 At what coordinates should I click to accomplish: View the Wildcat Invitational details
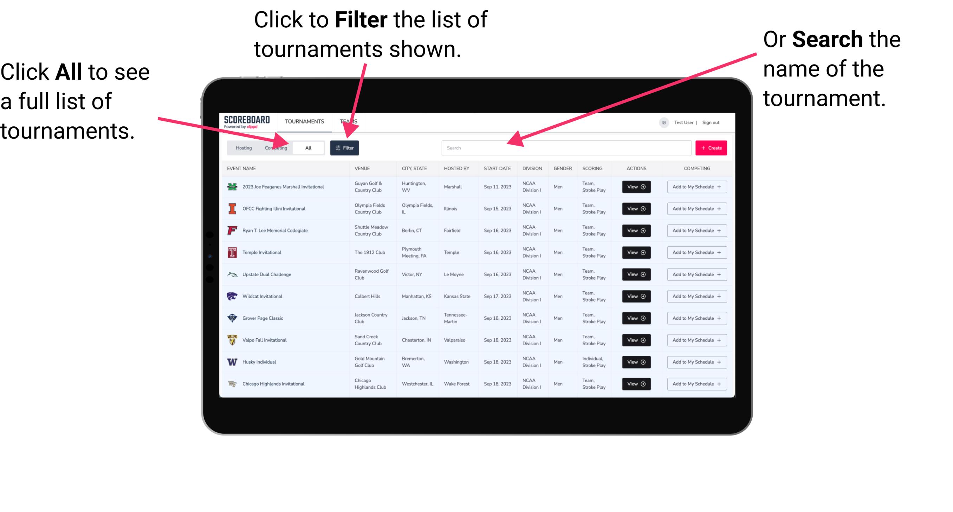[x=636, y=296]
